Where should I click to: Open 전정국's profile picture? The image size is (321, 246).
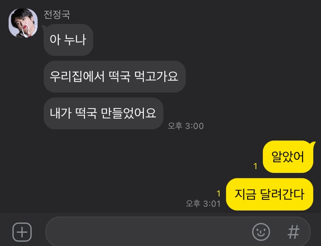[x=23, y=23]
